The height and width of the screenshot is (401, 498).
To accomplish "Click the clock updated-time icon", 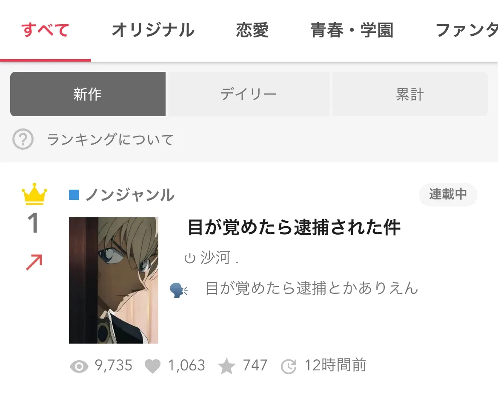I will click(x=289, y=367).
